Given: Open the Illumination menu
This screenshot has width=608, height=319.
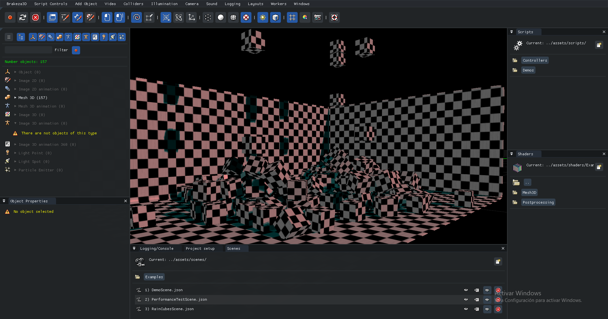Looking at the screenshot, I should [x=164, y=4].
